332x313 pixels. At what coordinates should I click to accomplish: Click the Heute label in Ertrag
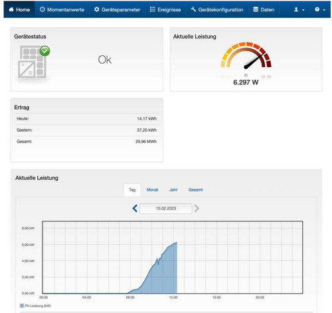[23, 119]
